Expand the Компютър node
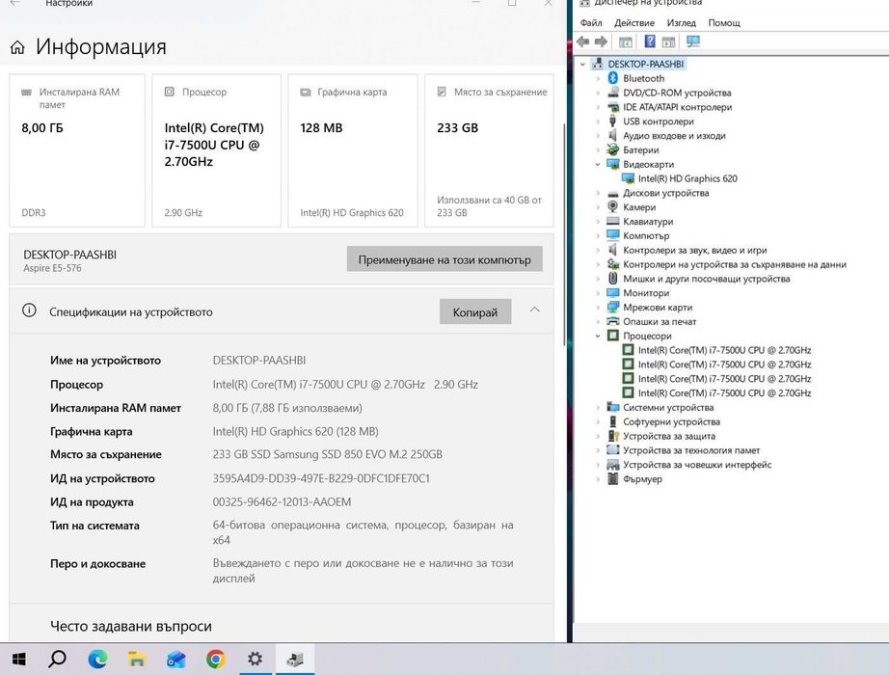889x675 pixels. tap(597, 235)
